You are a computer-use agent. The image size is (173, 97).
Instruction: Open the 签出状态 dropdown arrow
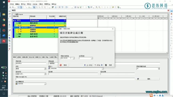coord(45,74)
